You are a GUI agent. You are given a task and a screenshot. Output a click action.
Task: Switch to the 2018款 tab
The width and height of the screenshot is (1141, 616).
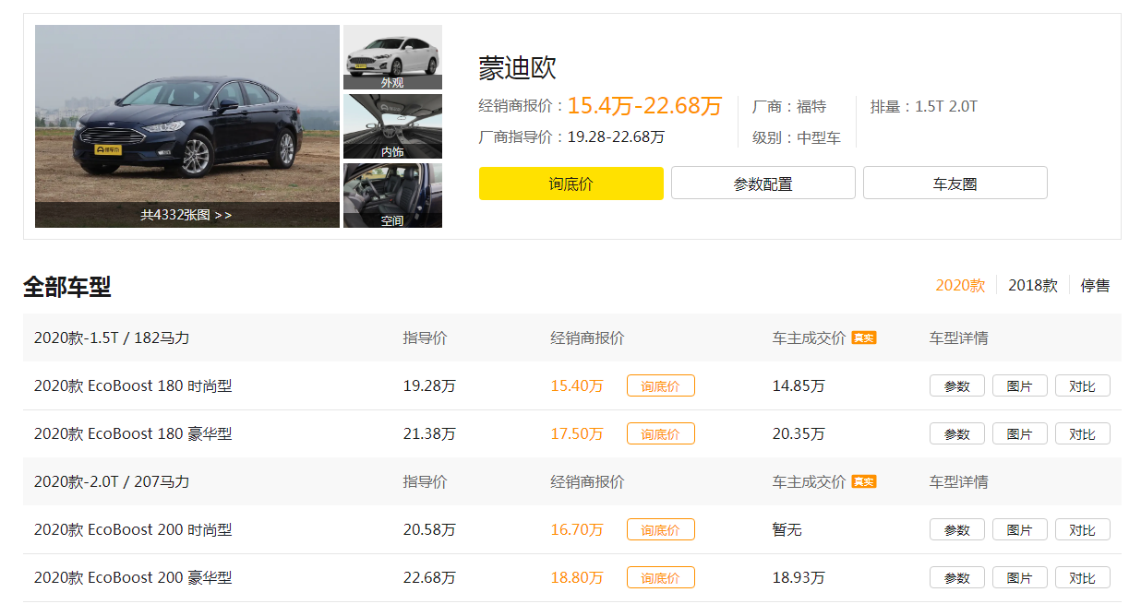tap(1033, 286)
